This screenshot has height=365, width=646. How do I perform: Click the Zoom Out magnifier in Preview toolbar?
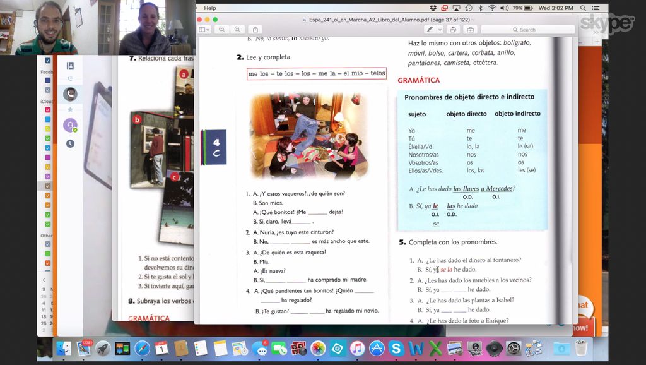(x=221, y=29)
